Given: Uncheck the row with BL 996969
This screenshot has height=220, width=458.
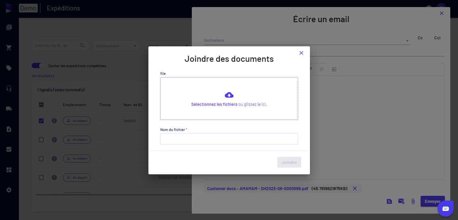Looking at the screenshot, I should 41,121.
